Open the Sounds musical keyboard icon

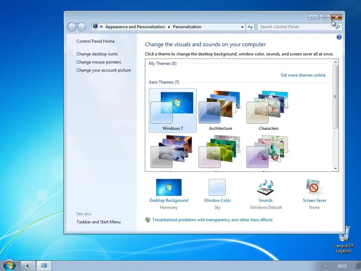[x=265, y=187]
